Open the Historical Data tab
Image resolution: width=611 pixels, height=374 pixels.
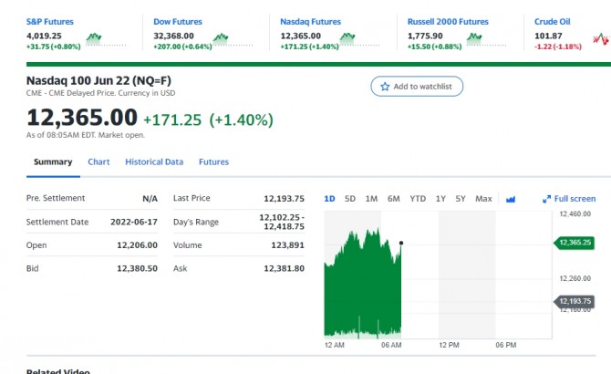154,162
